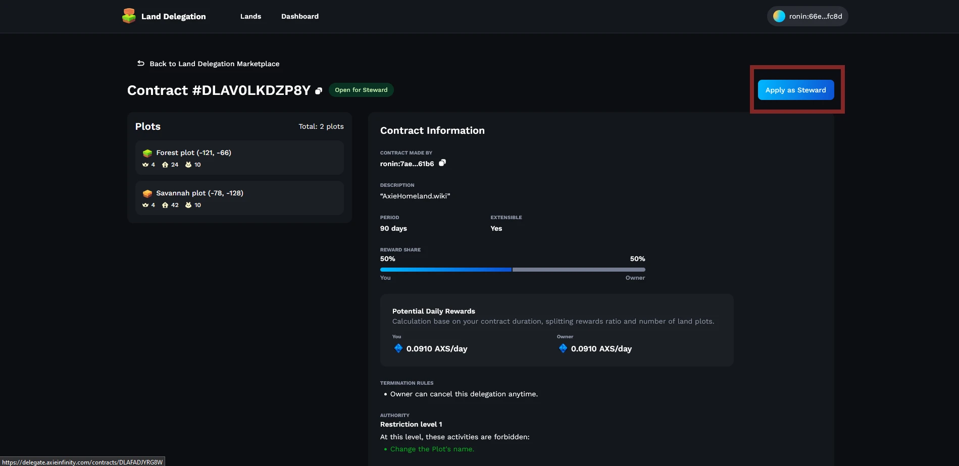Copy the ronin:7ae...61b6 address icon

point(442,163)
